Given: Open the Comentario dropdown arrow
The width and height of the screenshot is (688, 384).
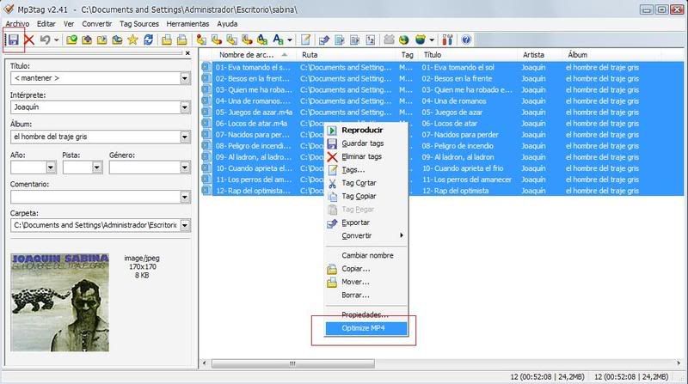Looking at the screenshot, I should (185, 197).
